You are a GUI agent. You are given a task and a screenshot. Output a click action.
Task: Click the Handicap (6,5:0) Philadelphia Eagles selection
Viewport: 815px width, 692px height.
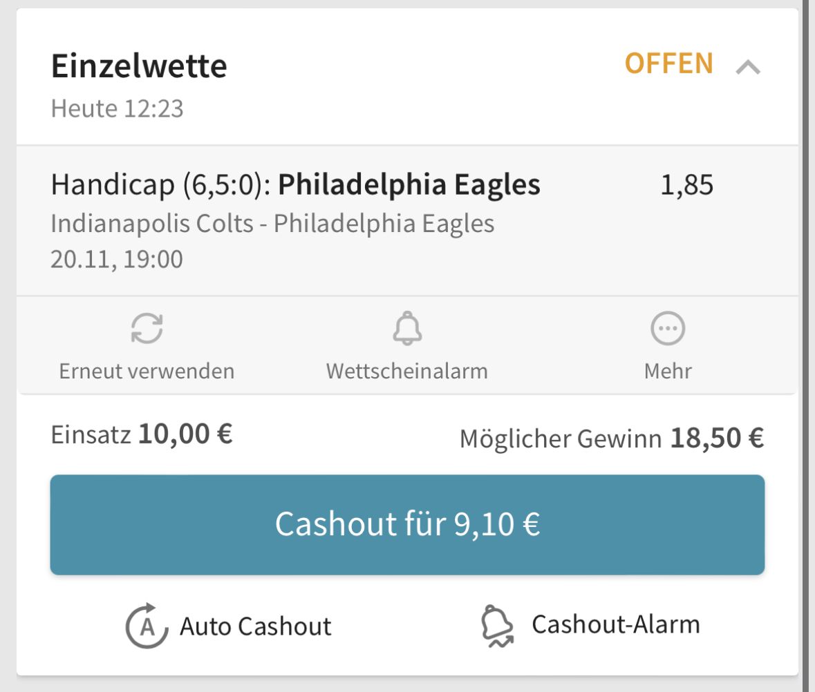(295, 185)
